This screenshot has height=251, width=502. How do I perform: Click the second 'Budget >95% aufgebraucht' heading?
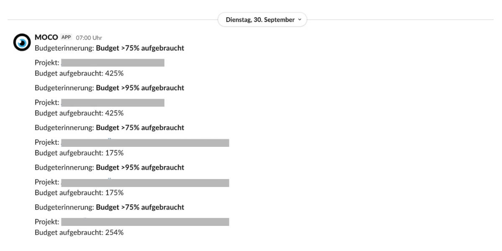point(140,167)
